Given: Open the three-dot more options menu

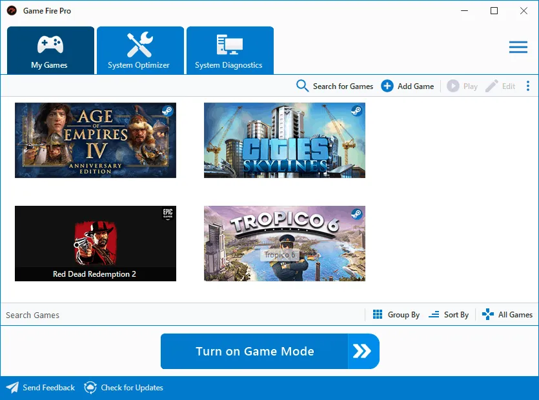Looking at the screenshot, I should (x=528, y=86).
